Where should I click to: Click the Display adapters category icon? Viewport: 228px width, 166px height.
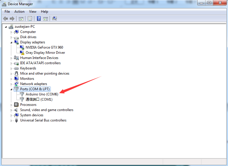pyautogui.click(x=16, y=42)
